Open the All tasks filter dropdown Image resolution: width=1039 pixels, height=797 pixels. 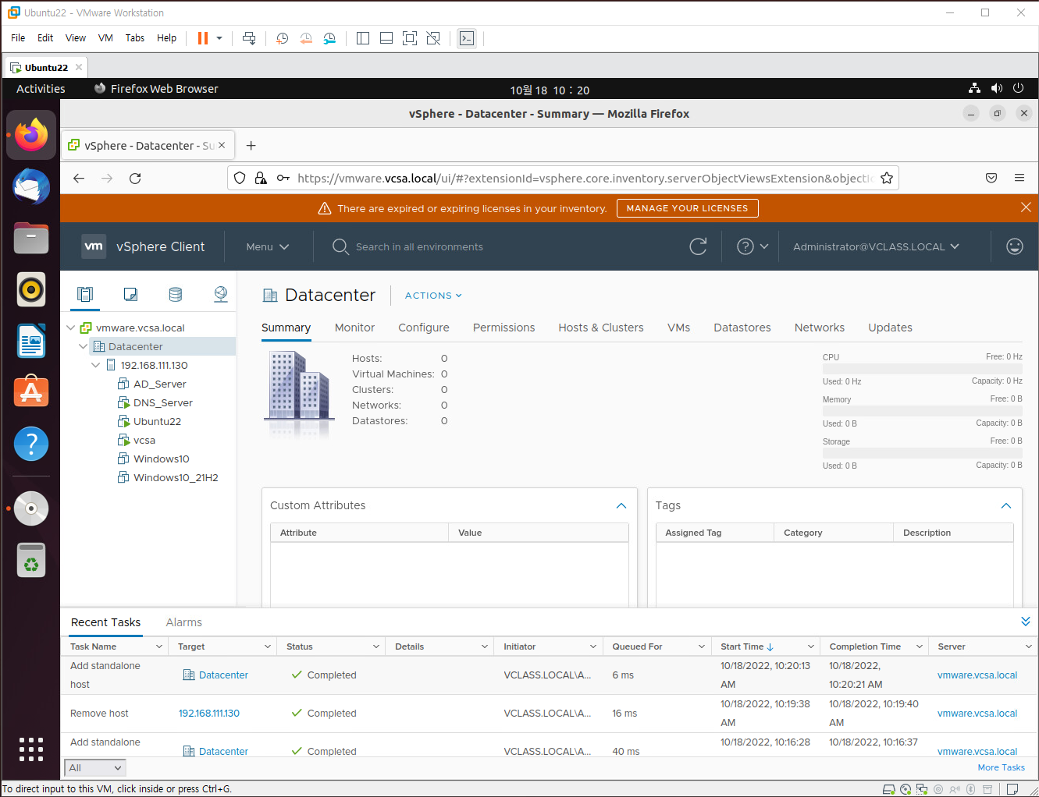coord(95,767)
